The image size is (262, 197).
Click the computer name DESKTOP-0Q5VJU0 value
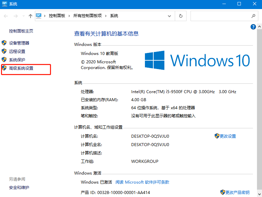(x=150, y=136)
